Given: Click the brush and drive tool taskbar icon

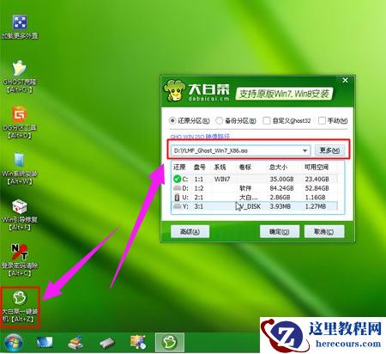Looking at the screenshot, I should (75, 342).
